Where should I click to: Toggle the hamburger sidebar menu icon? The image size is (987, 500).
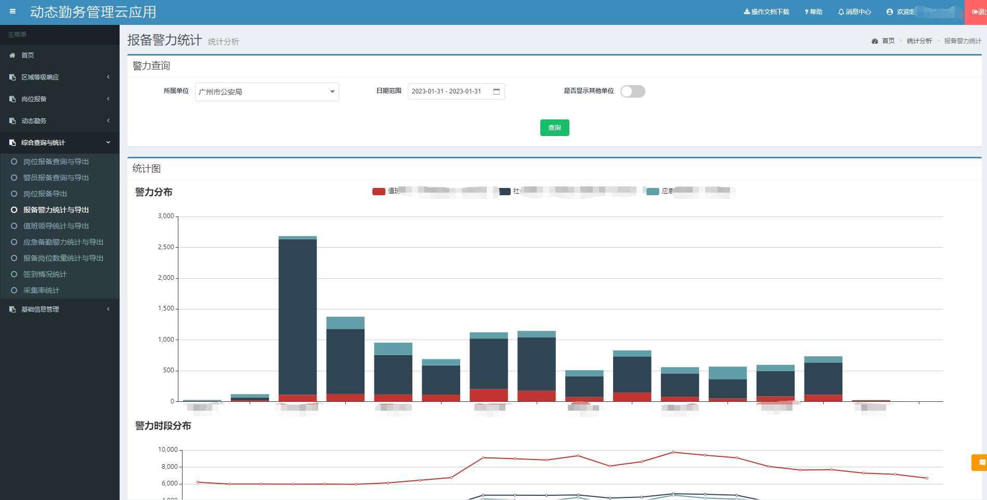tap(12, 11)
